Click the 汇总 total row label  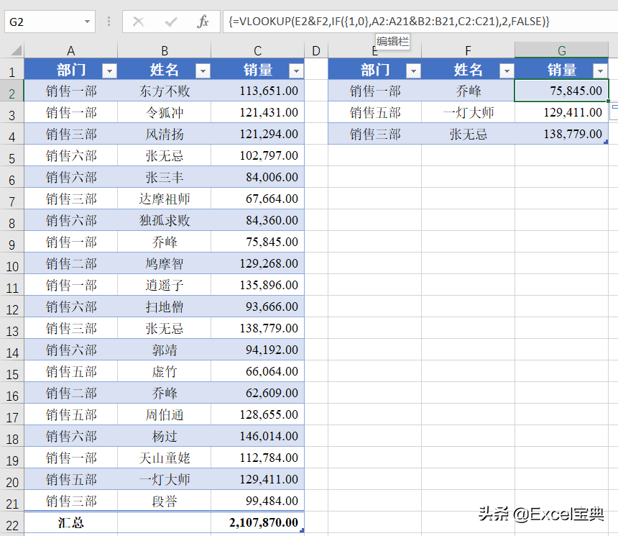click(71, 523)
